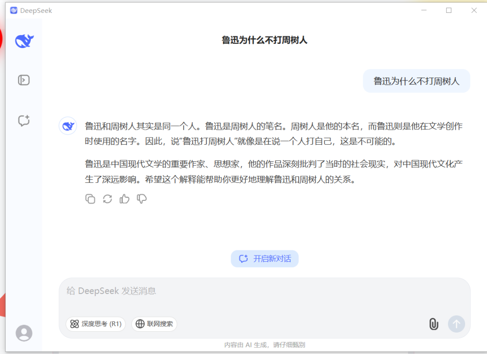Regenerate the assistant response

click(x=107, y=199)
